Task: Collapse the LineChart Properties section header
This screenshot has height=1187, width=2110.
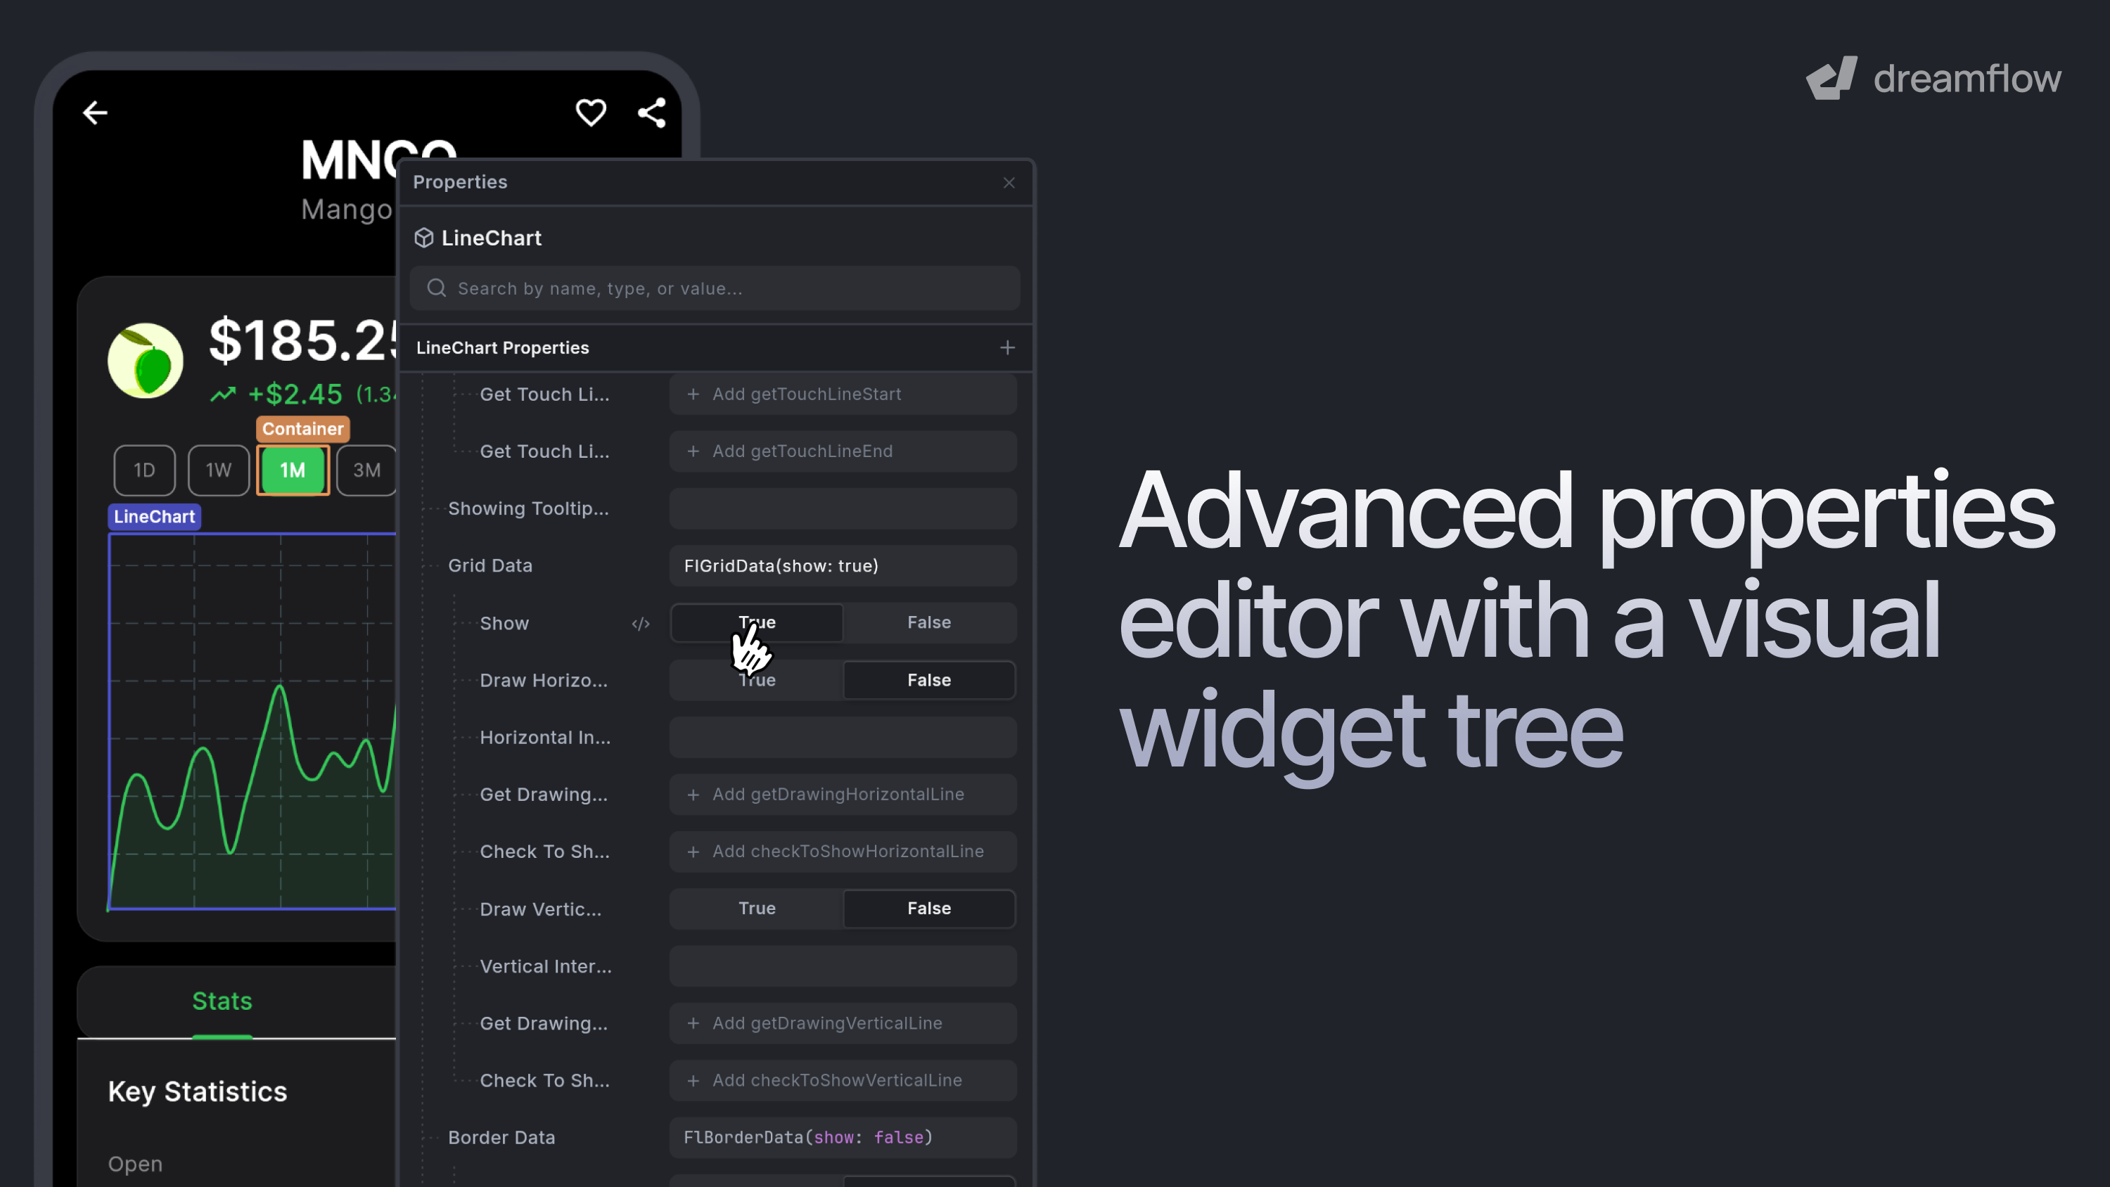Action: click(x=503, y=347)
